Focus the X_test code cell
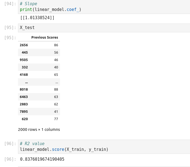The image size is (190, 167). pos(104,28)
